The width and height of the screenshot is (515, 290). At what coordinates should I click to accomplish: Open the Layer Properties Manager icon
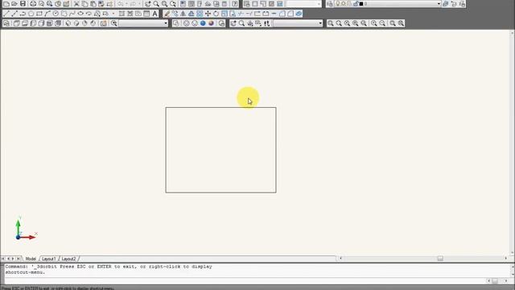coord(330,4)
